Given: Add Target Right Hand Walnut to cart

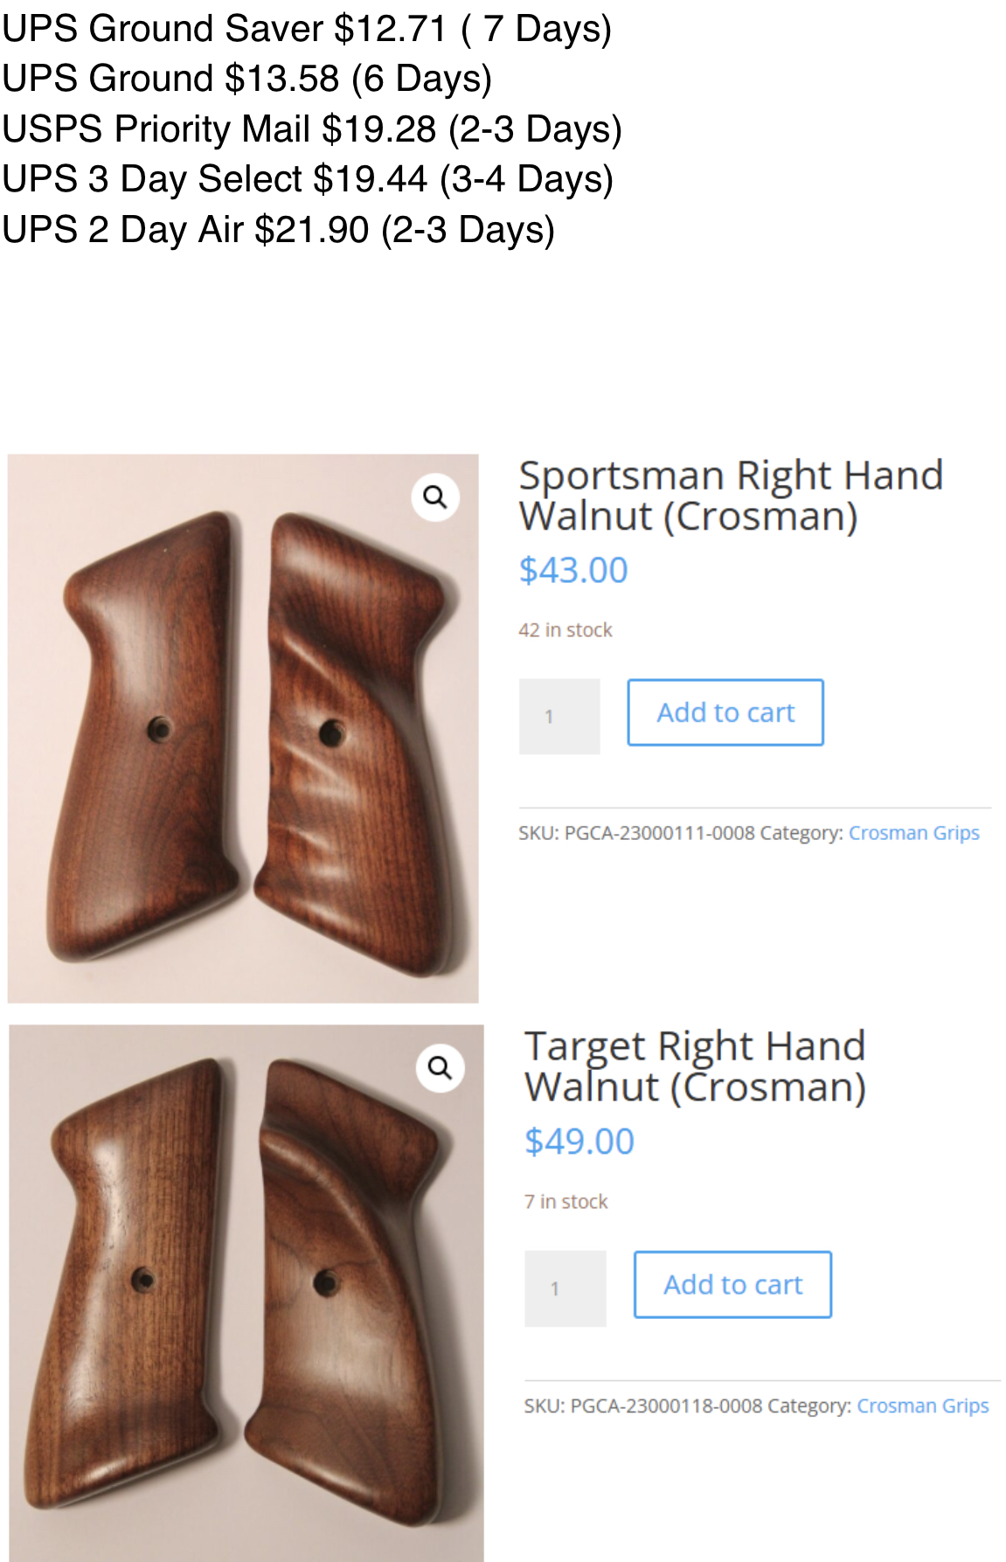Looking at the screenshot, I should tap(732, 1285).
